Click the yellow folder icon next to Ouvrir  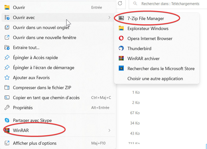click(x=7, y=8)
